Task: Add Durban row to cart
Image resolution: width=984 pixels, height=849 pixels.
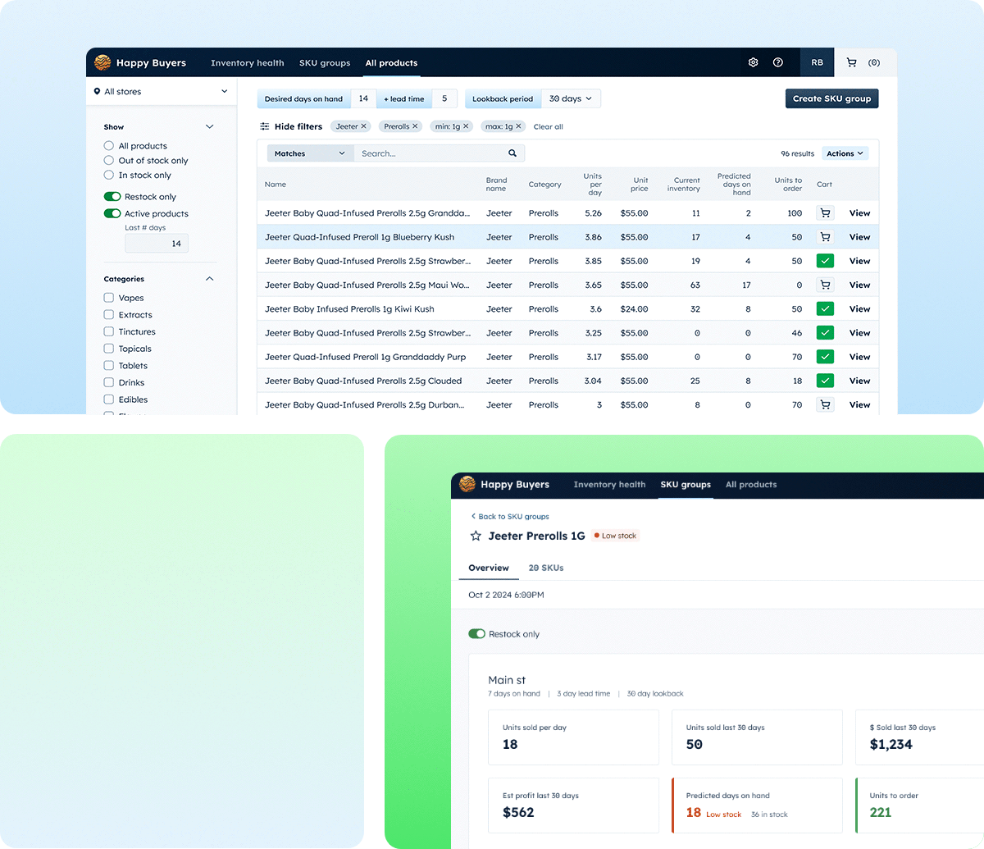Action: pos(825,404)
